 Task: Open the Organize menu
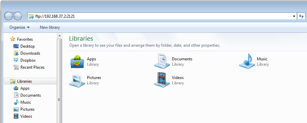click(19, 27)
